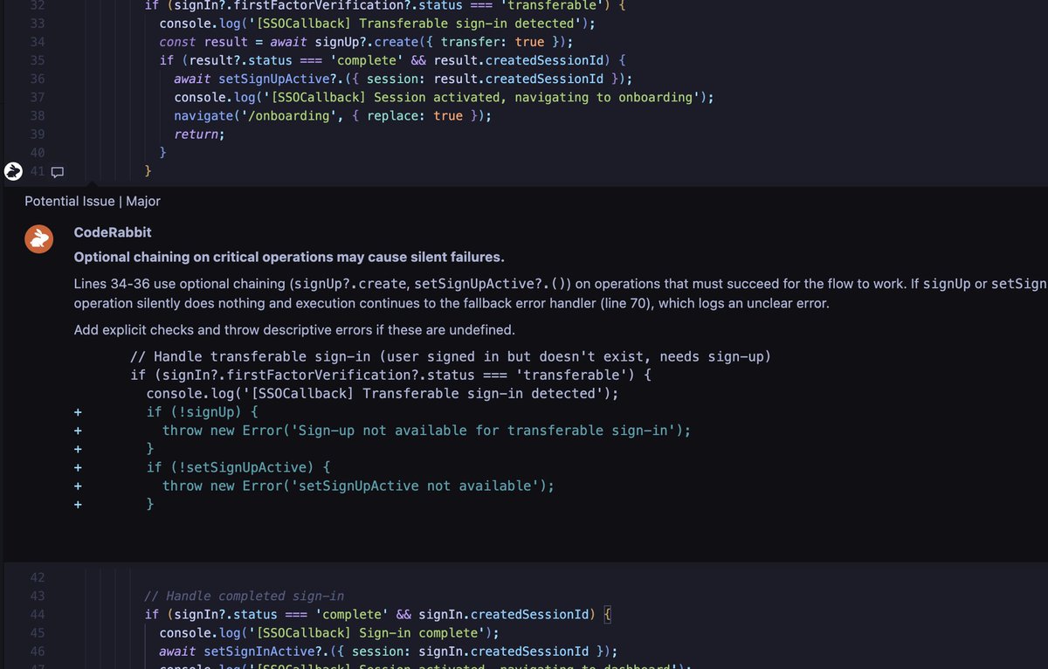Open the comment bubble icon on line 41
The width and height of the screenshot is (1048, 669).
tap(58, 171)
